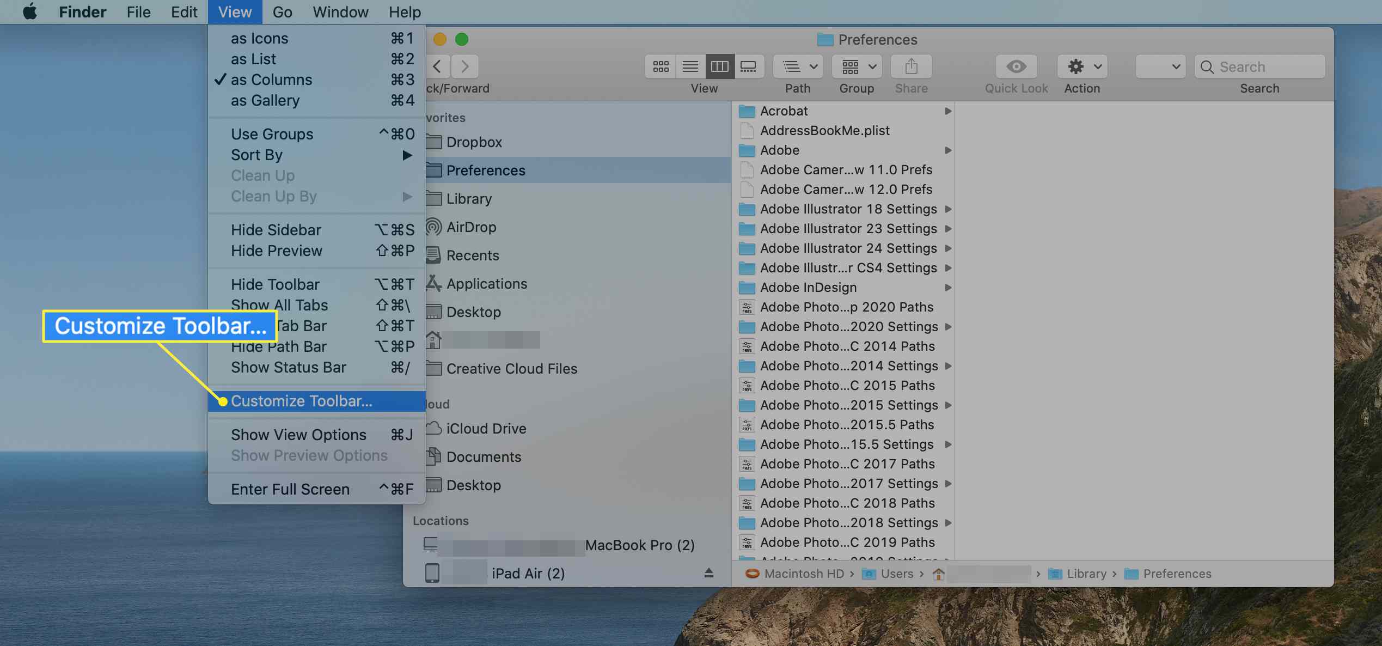
Task: Toggle 'Use Groups' in View menu
Action: coord(272,133)
